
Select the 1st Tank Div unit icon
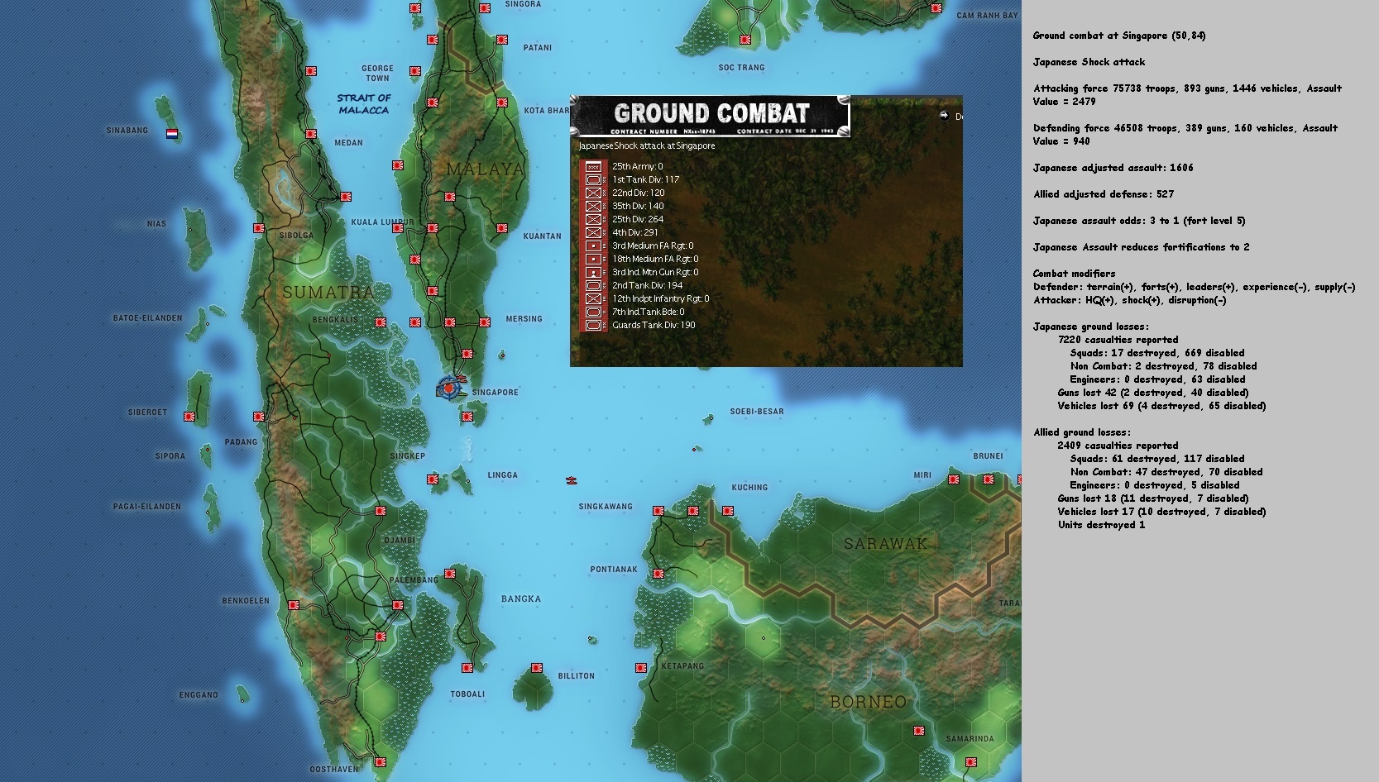tap(592, 179)
